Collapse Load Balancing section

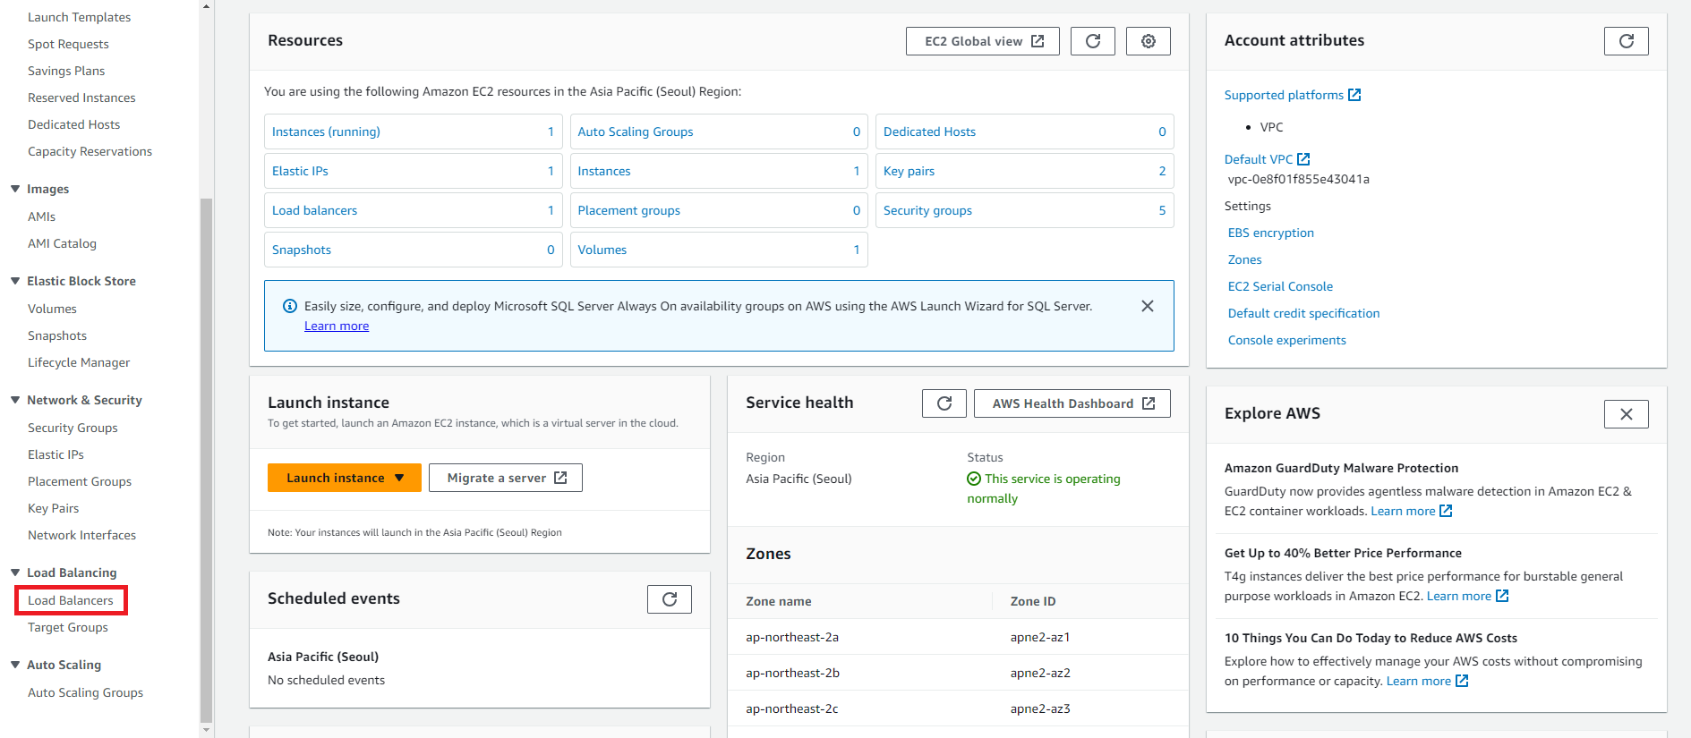(x=15, y=573)
